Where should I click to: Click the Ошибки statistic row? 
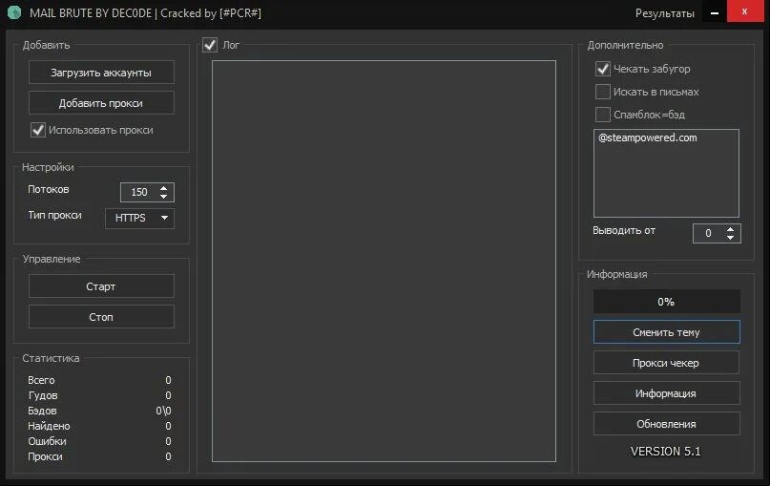(99, 441)
